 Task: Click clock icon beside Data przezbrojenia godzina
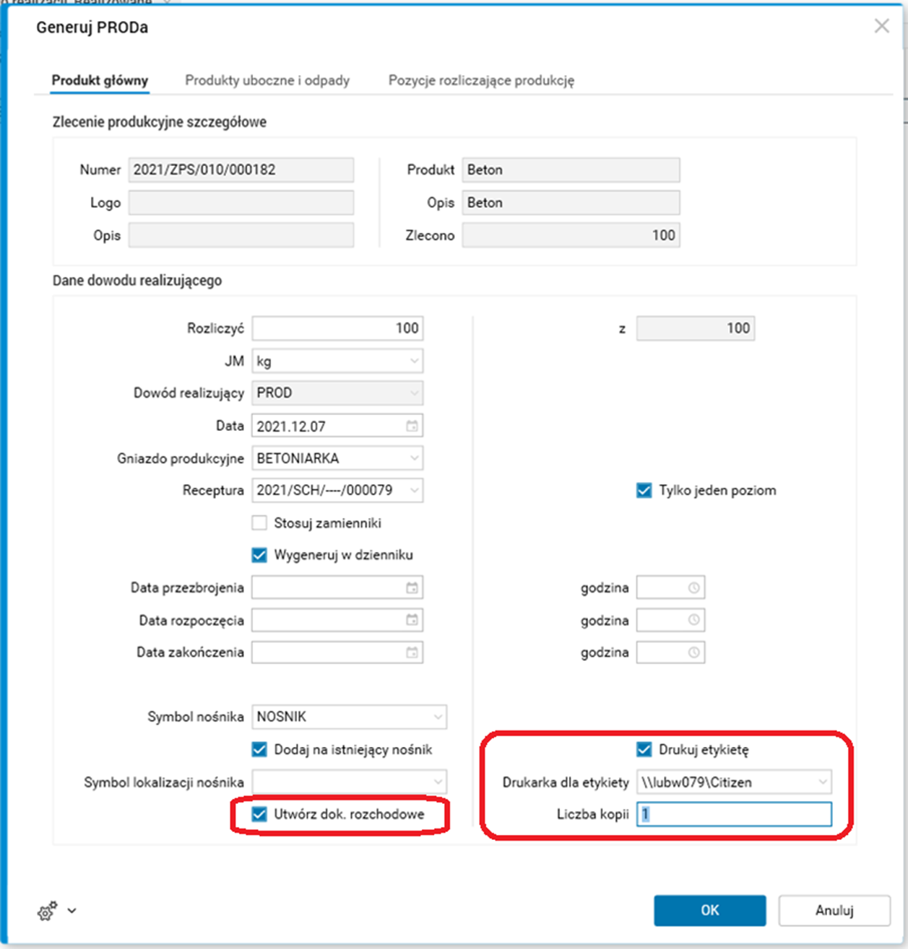coord(693,588)
